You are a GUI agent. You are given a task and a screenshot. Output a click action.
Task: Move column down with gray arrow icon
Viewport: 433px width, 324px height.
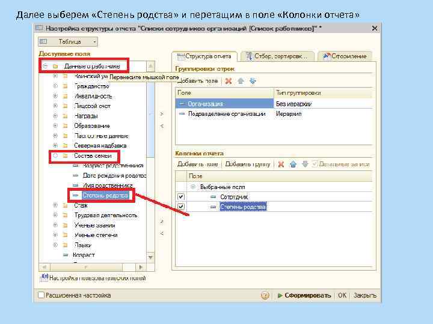click(305, 164)
